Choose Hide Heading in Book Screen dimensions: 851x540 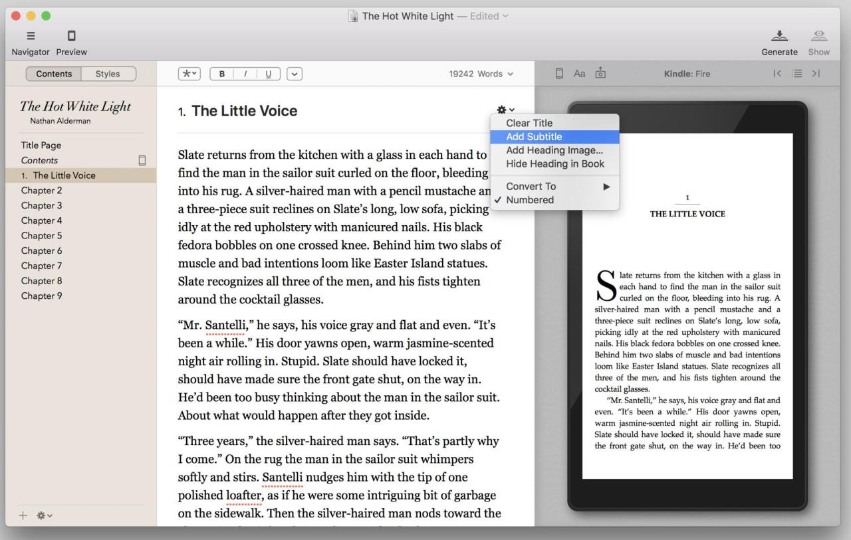point(555,163)
